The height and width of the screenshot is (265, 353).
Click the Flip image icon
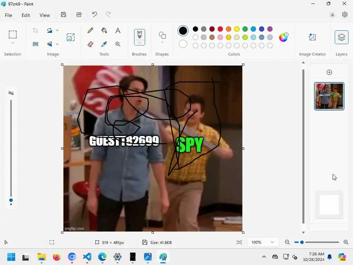[x=50, y=44]
